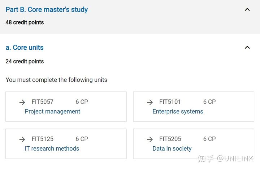Open the Enterprise systems unit link
Screen dimensions: 260x169
coord(178,112)
